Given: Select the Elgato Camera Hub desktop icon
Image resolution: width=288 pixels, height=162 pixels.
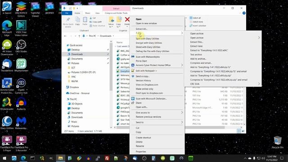Looking at the screenshot, I should pyautogui.click(x=21, y=86).
